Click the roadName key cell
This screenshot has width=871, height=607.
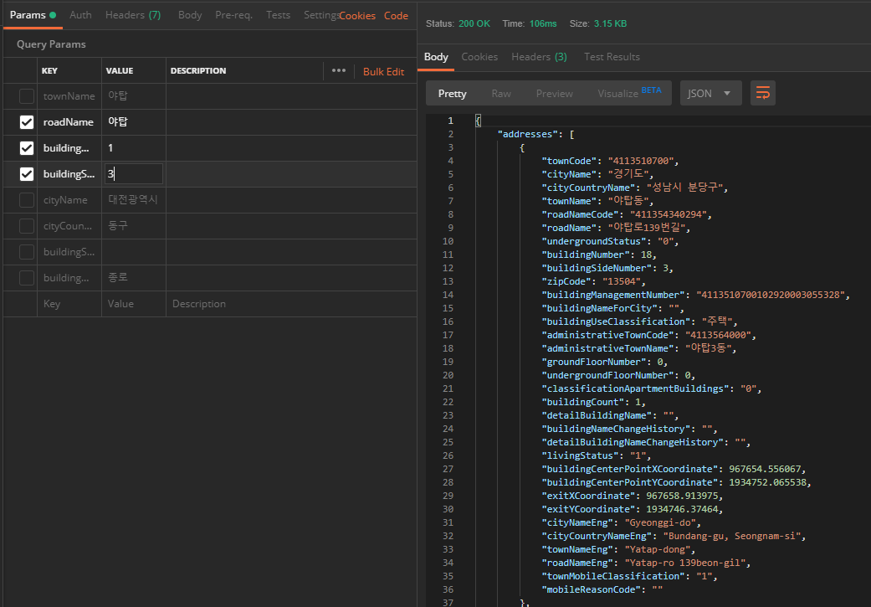(x=69, y=122)
